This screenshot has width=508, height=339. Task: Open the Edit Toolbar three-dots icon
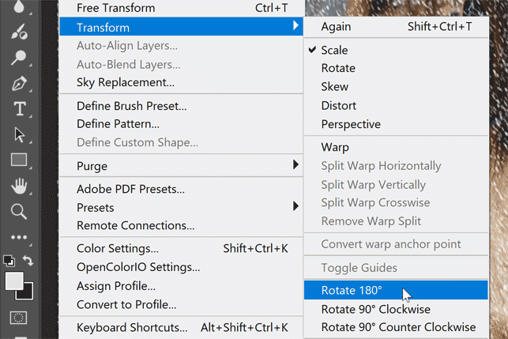(x=20, y=236)
